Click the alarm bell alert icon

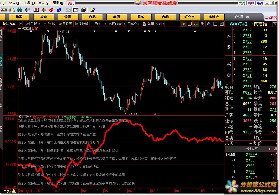27,10
